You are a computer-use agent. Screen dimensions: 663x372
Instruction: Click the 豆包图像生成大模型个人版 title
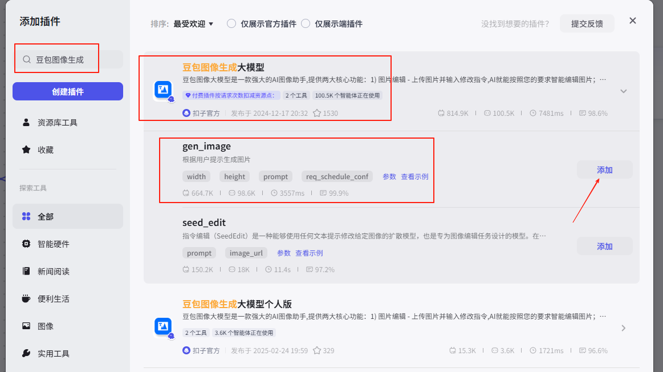(x=237, y=304)
